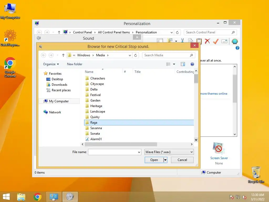Click All Control Panel Items breadcrumb

pyautogui.click(x=114, y=32)
